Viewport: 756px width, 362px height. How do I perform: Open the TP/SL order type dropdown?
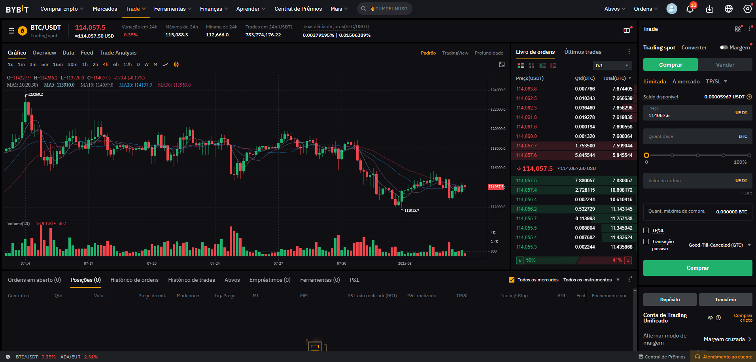[717, 81]
